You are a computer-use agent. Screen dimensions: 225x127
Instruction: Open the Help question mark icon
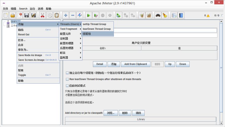[181, 15]
